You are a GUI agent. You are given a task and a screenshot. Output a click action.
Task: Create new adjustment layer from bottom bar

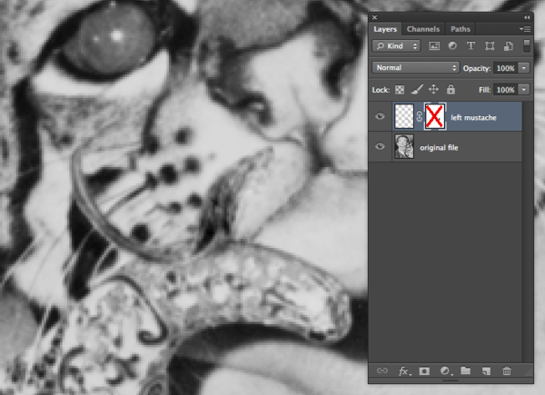(444, 371)
